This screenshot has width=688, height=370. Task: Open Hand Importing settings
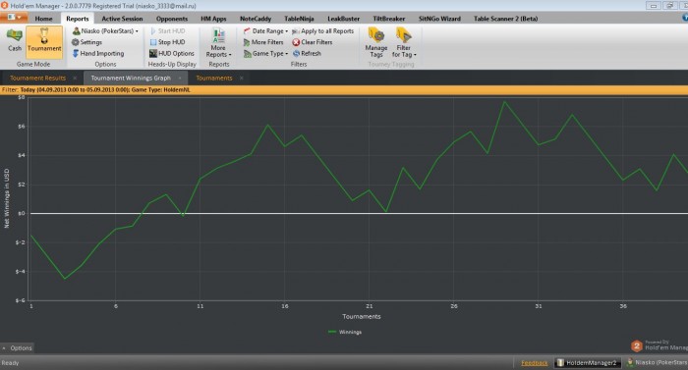point(98,53)
